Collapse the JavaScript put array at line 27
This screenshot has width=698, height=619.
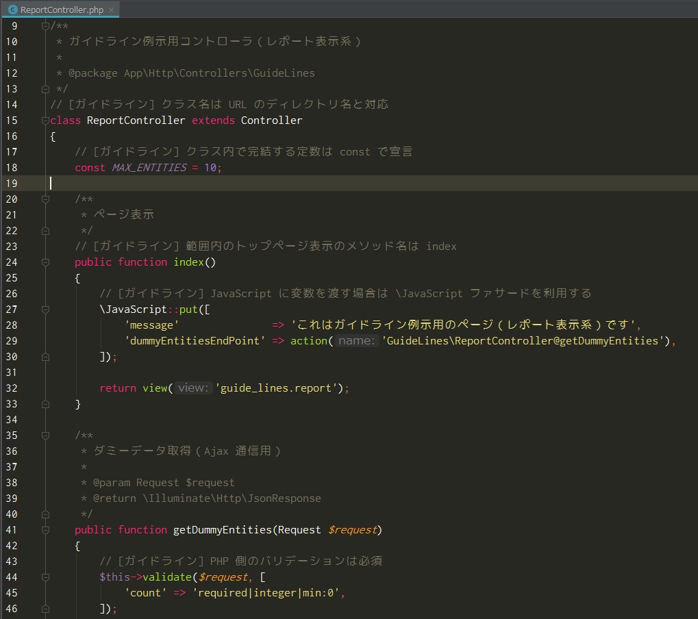[x=45, y=309]
